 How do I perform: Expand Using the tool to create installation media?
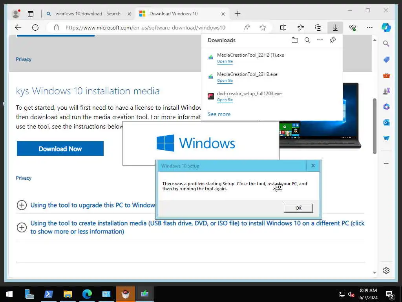(x=22, y=227)
